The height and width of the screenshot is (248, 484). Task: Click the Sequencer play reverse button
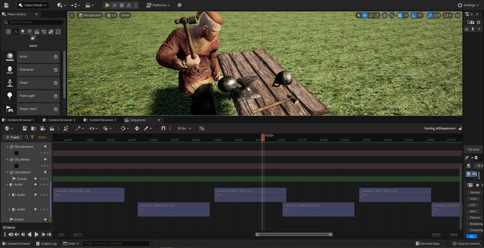tap(30, 234)
